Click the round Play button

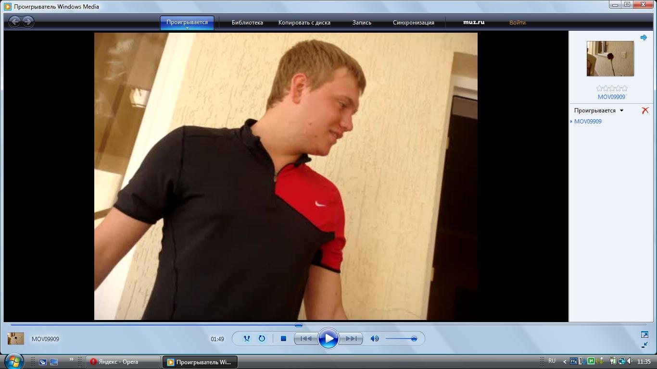[x=328, y=339]
